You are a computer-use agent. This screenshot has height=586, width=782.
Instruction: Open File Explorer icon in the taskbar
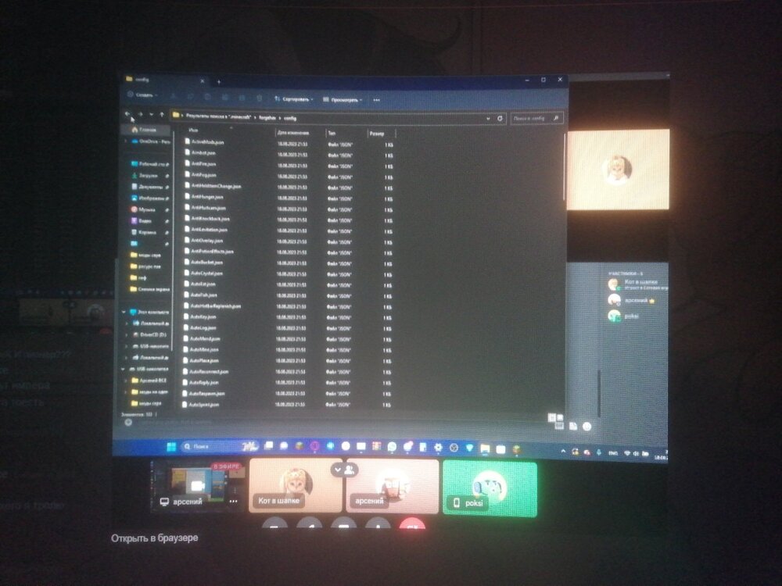pos(485,449)
